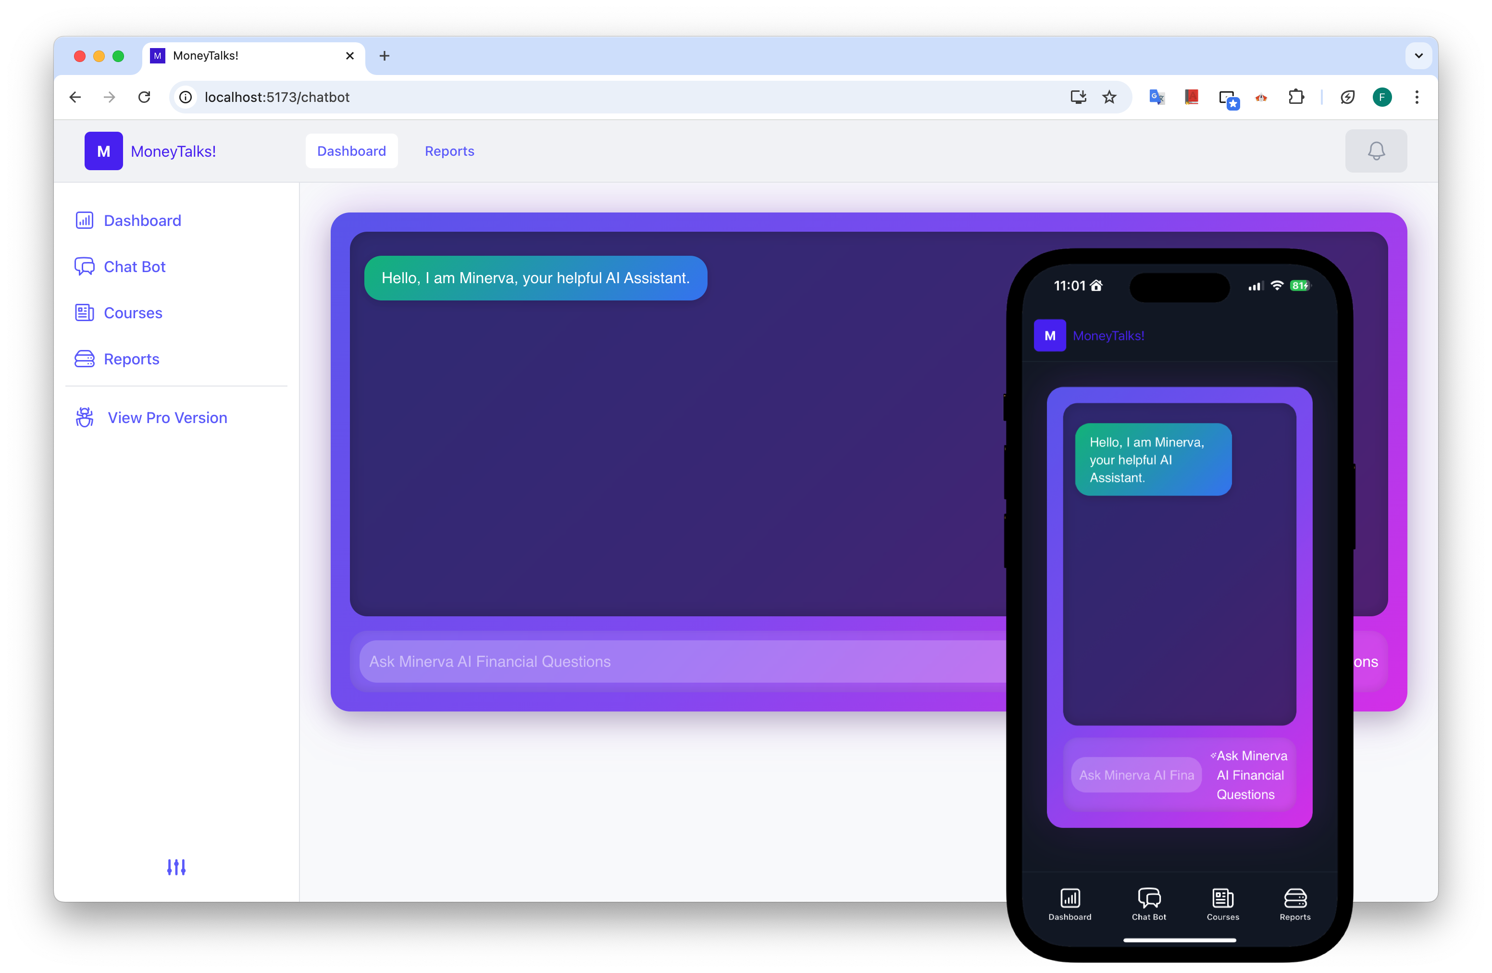This screenshot has height=973, width=1492.
Task: Open Chat Bot from the sidebar
Action: point(134,267)
